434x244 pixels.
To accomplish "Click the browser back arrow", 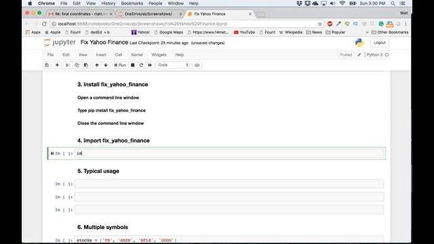I will coord(27,24).
